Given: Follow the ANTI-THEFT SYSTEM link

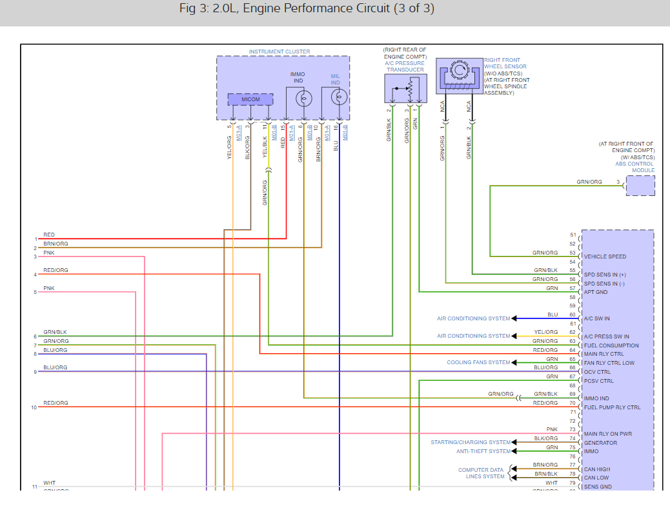Looking at the screenshot, I should tap(483, 451).
